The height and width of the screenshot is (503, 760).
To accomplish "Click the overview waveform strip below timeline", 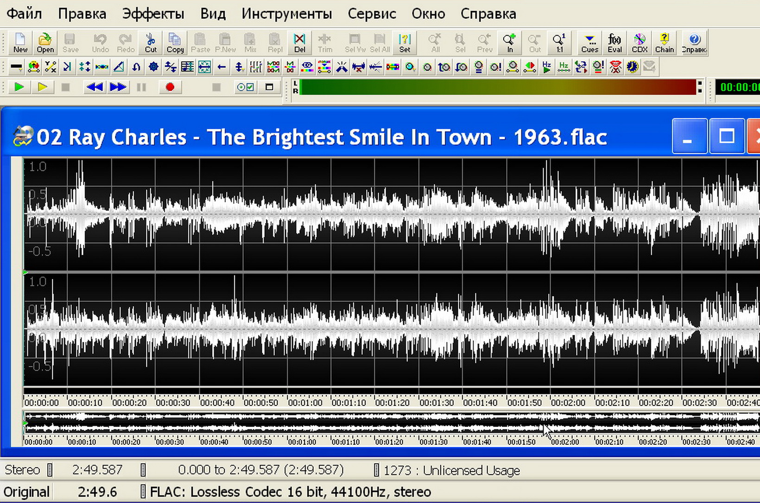I will tap(392, 422).
